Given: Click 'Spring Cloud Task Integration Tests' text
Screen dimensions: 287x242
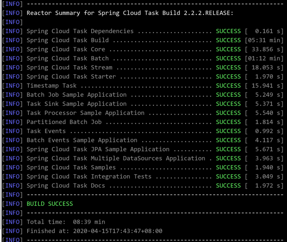Looking at the screenshot, I should [x=89, y=176].
